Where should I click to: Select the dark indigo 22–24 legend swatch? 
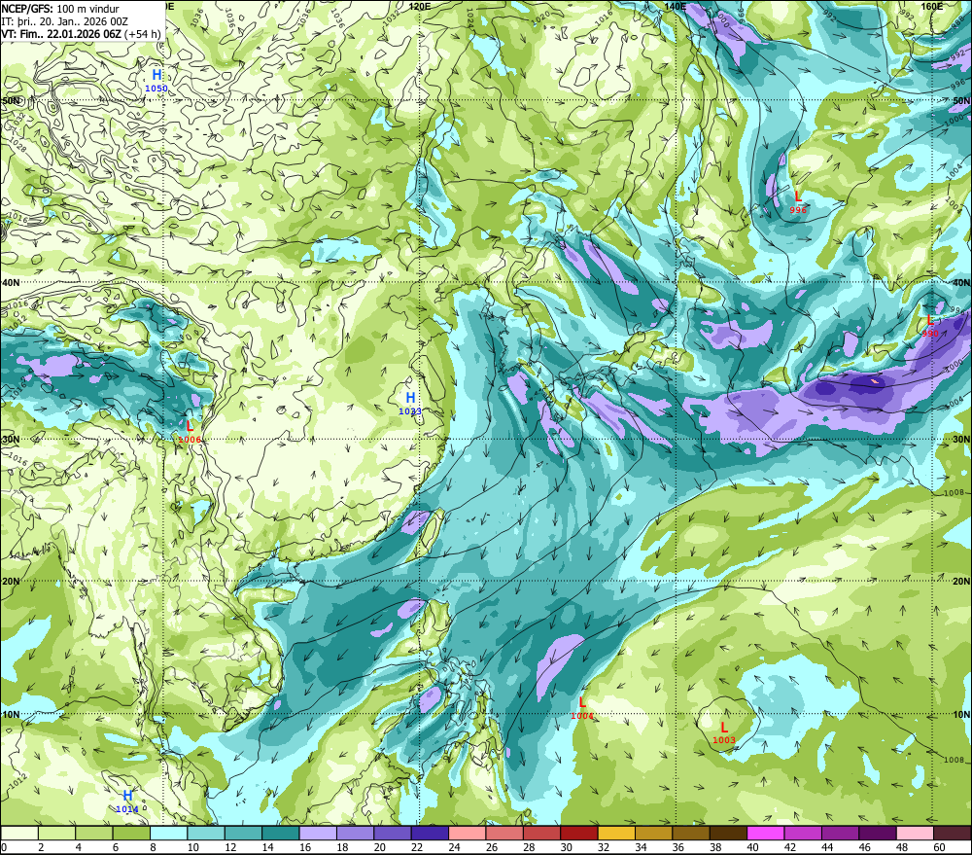coord(430,833)
